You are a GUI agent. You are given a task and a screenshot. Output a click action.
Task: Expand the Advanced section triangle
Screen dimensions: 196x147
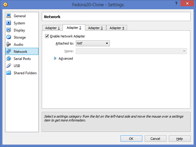point(55,58)
